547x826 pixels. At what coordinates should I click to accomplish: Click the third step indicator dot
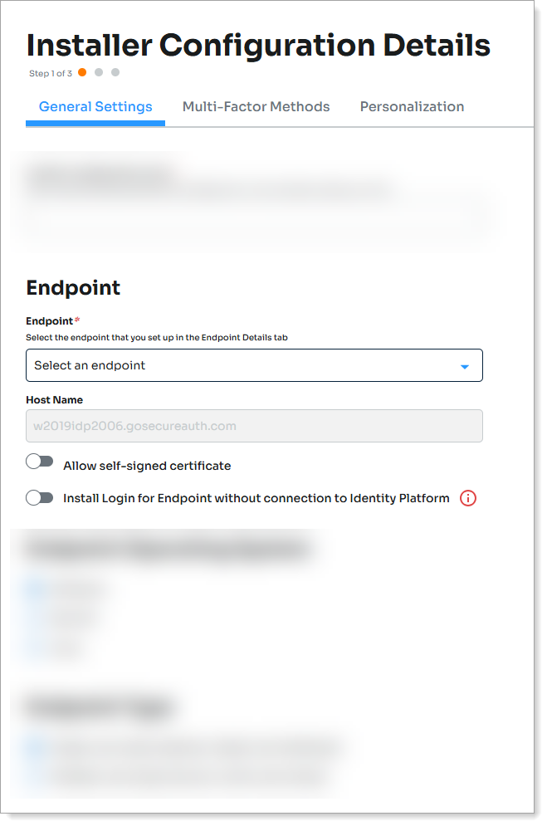(115, 72)
